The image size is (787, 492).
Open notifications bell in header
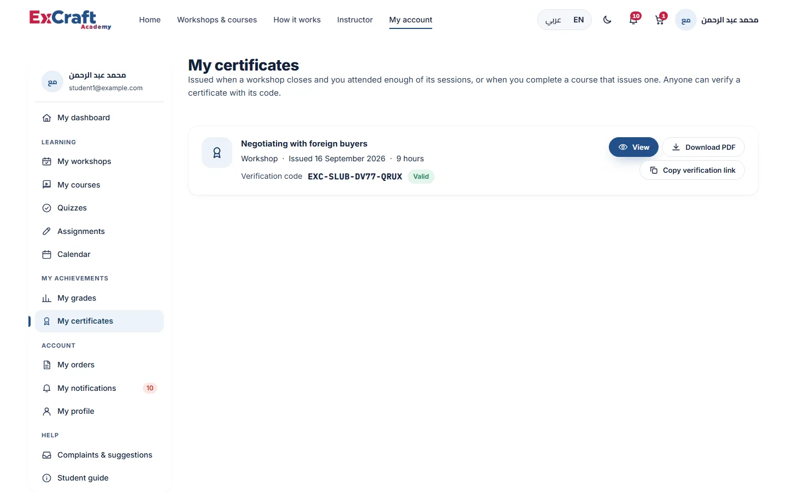pos(633,20)
